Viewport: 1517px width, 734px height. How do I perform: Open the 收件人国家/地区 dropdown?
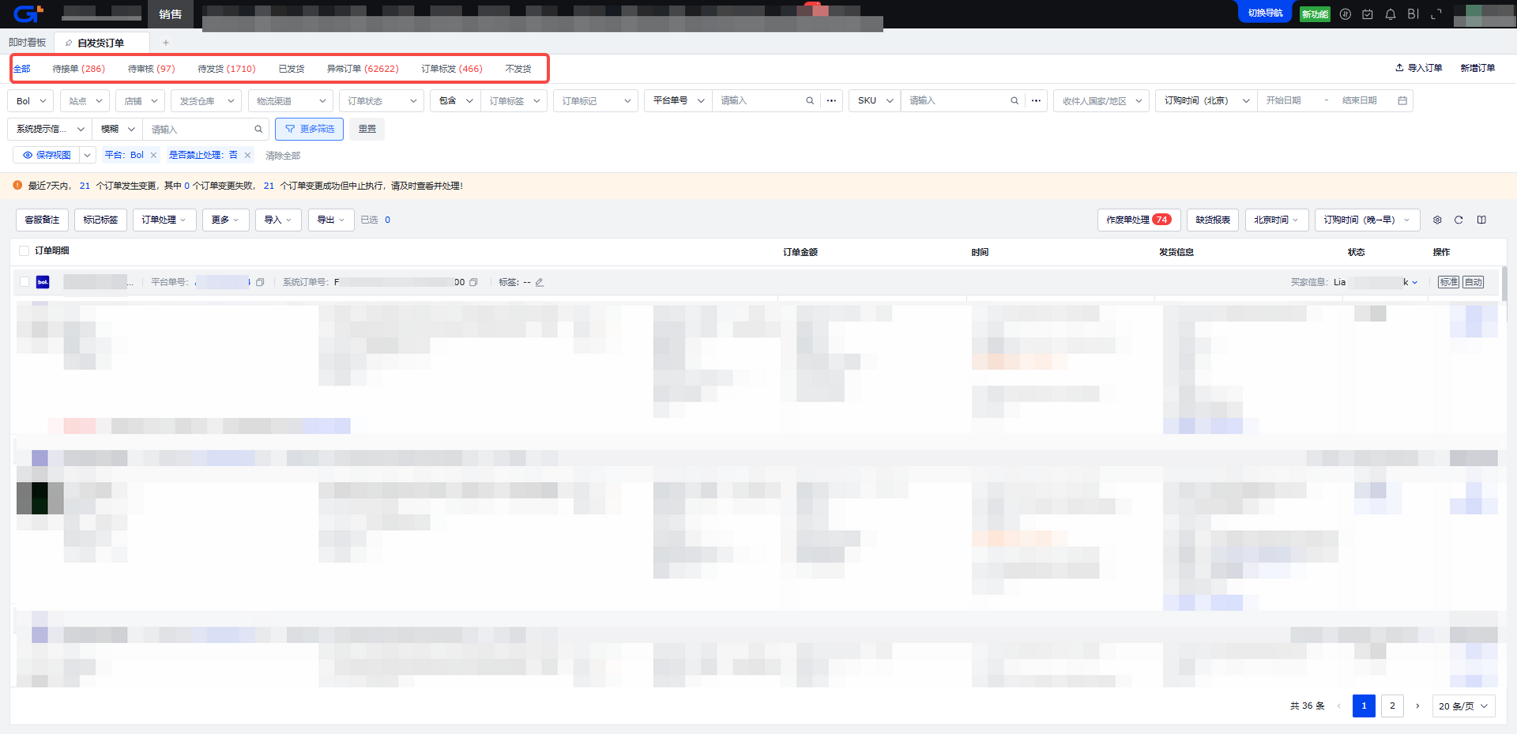tap(1101, 101)
